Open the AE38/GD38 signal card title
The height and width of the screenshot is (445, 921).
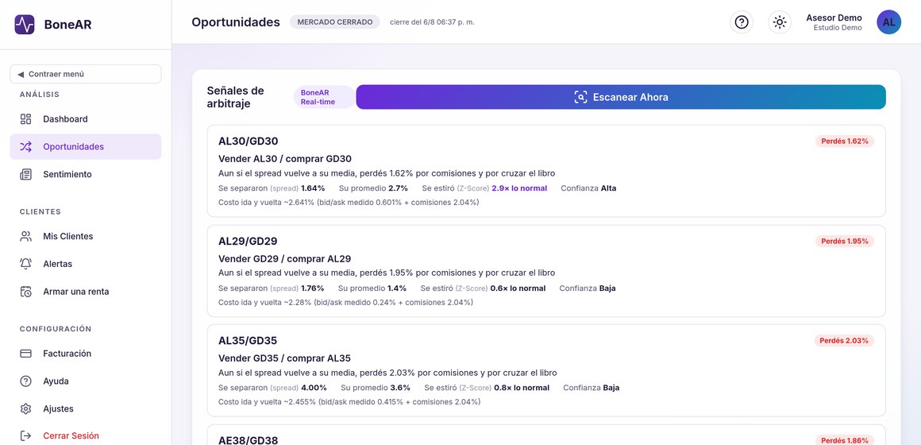(x=248, y=440)
